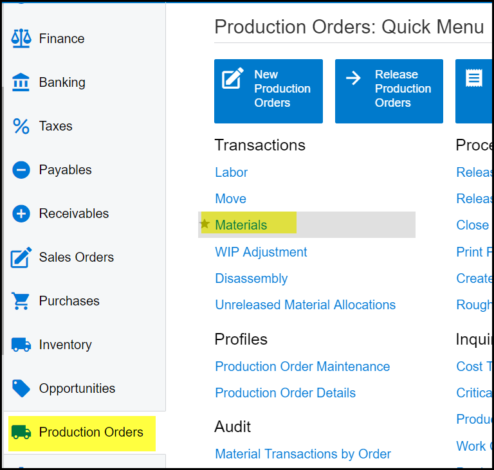Open the Disassembly transaction link

click(x=252, y=278)
